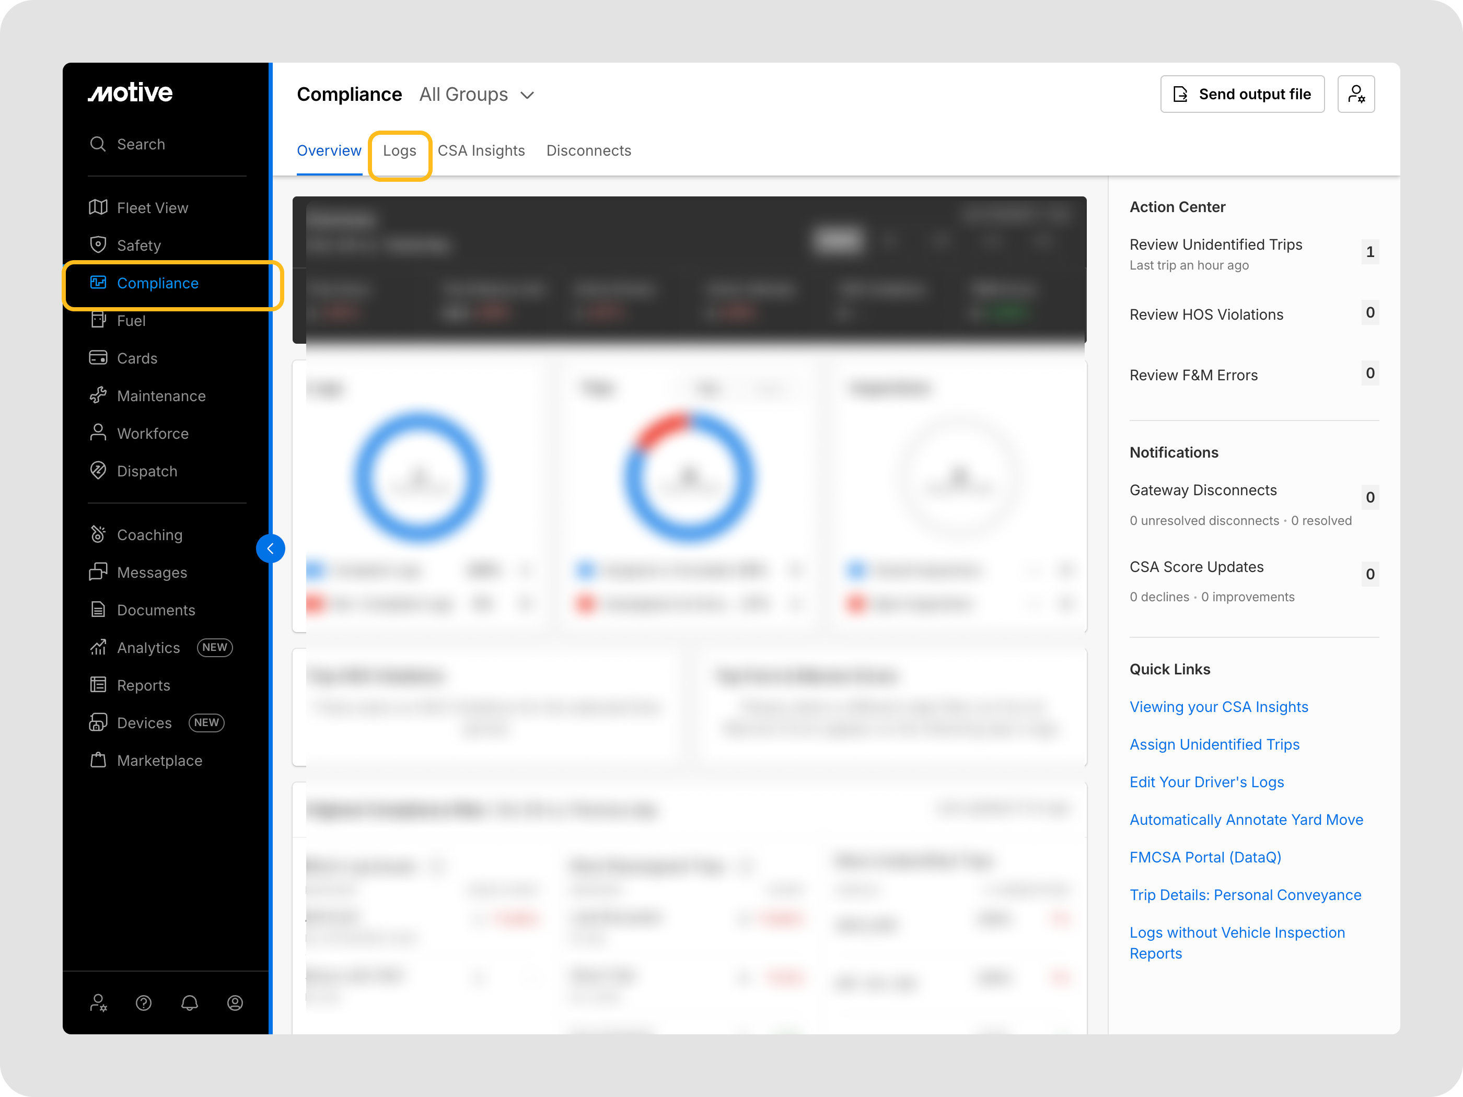
Task: Select Dispatch in the sidebar
Action: 147,471
